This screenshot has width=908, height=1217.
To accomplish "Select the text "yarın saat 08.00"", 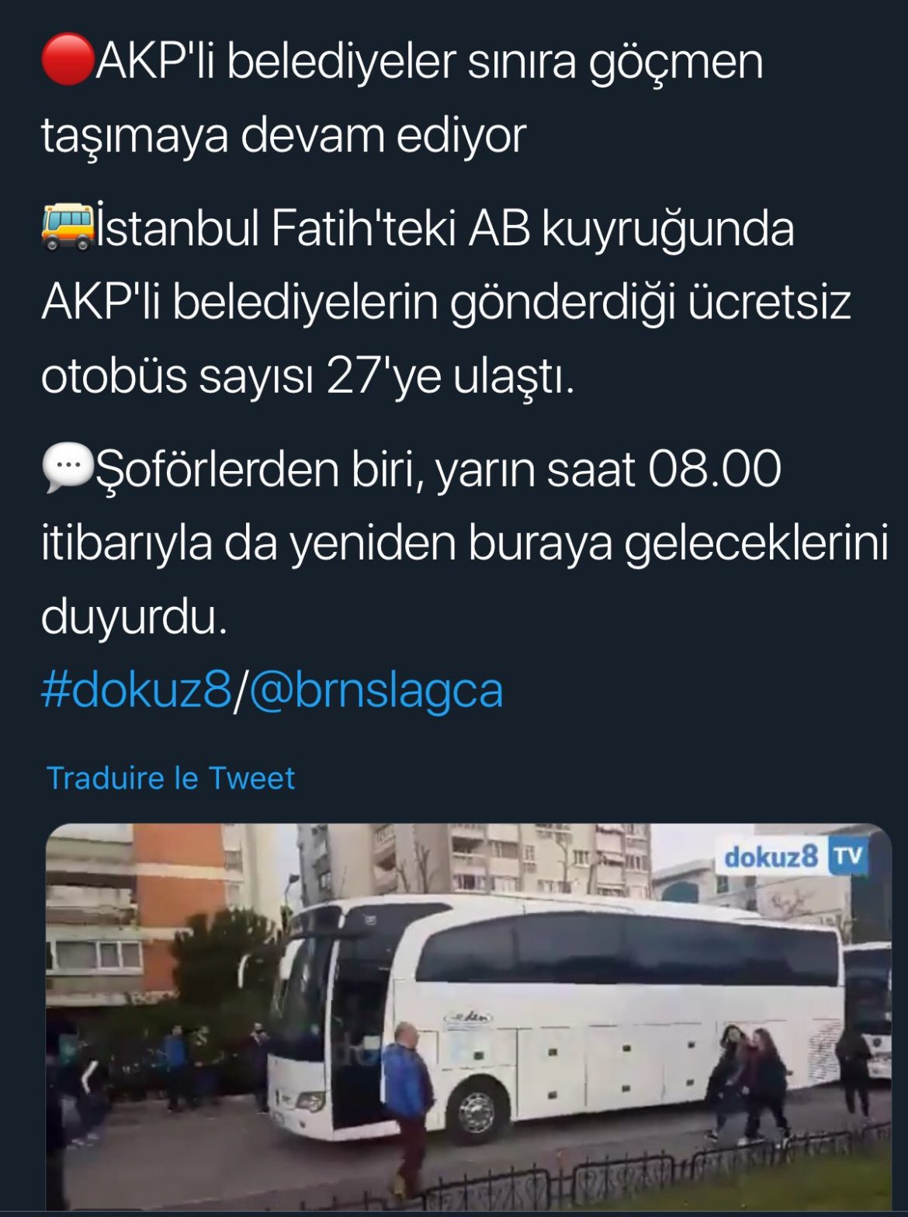I will pyautogui.click(x=609, y=470).
